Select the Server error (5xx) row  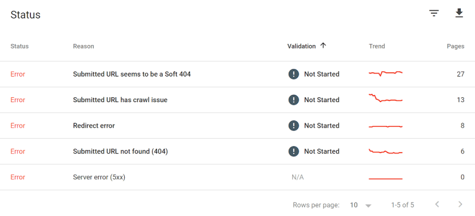tap(237, 177)
